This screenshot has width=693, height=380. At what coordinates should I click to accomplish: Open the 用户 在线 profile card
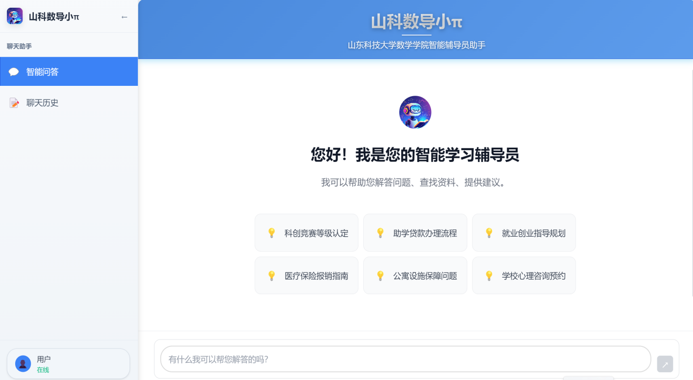68,363
